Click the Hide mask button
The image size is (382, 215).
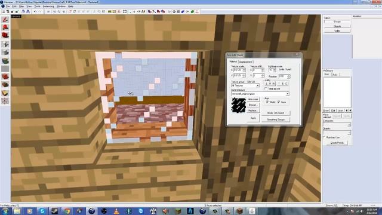253,99
